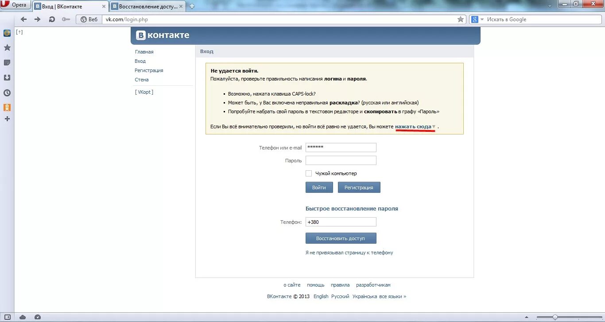Open the Downloads panel in sidebar
Screen dimensions: 605x322
(x=7, y=78)
